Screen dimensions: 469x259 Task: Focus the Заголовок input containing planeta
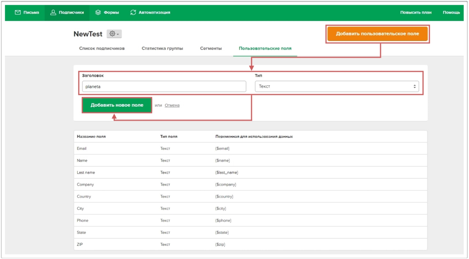tap(164, 86)
